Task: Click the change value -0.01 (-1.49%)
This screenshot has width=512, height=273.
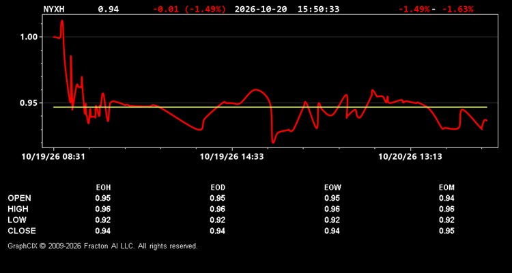Action: pyautogui.click(x=189, y=9)
